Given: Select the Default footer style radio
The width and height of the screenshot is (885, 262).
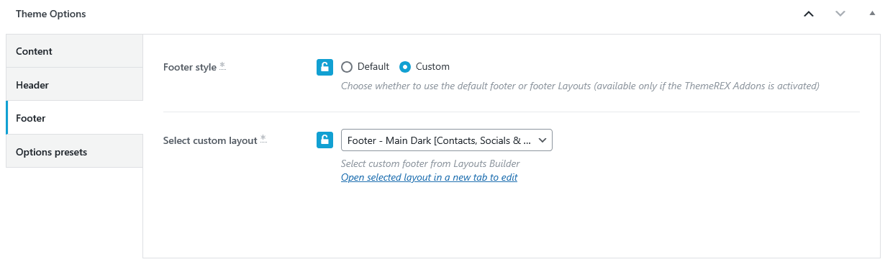Looking at the screenshot, I should pyautogui.click(x=347, y=67).
